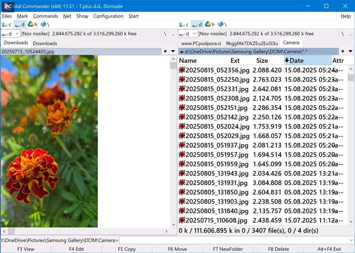The width and height of the screenshot is (355, 253).
Task: Sort file list by Size column
Action: click(262, 60)
